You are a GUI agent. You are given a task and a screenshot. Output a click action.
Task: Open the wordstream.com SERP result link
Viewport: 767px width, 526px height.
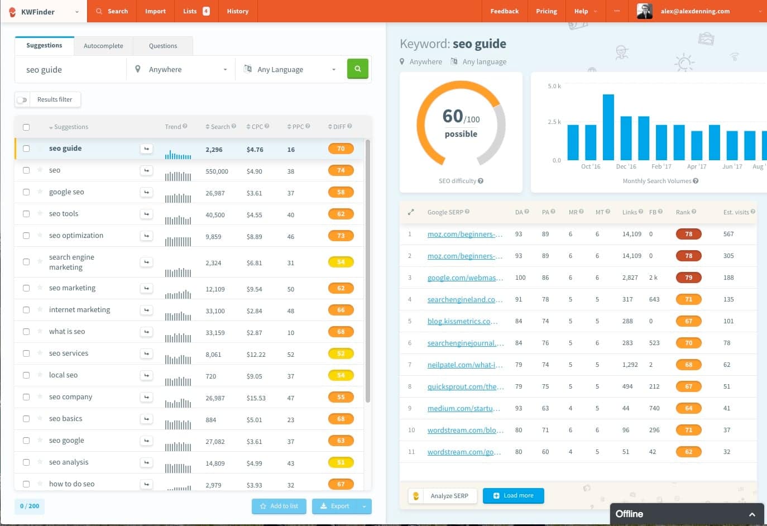465,430
